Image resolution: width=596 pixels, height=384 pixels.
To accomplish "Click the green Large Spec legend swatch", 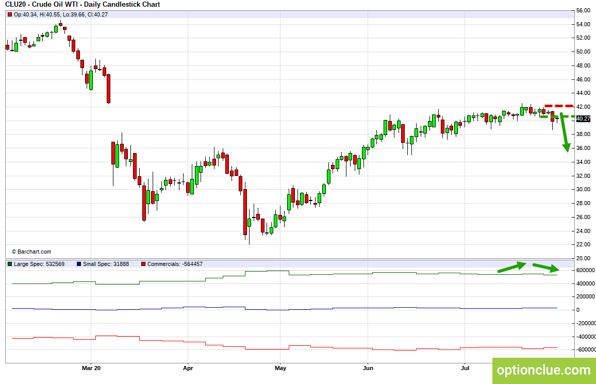I will coord(10,264).
